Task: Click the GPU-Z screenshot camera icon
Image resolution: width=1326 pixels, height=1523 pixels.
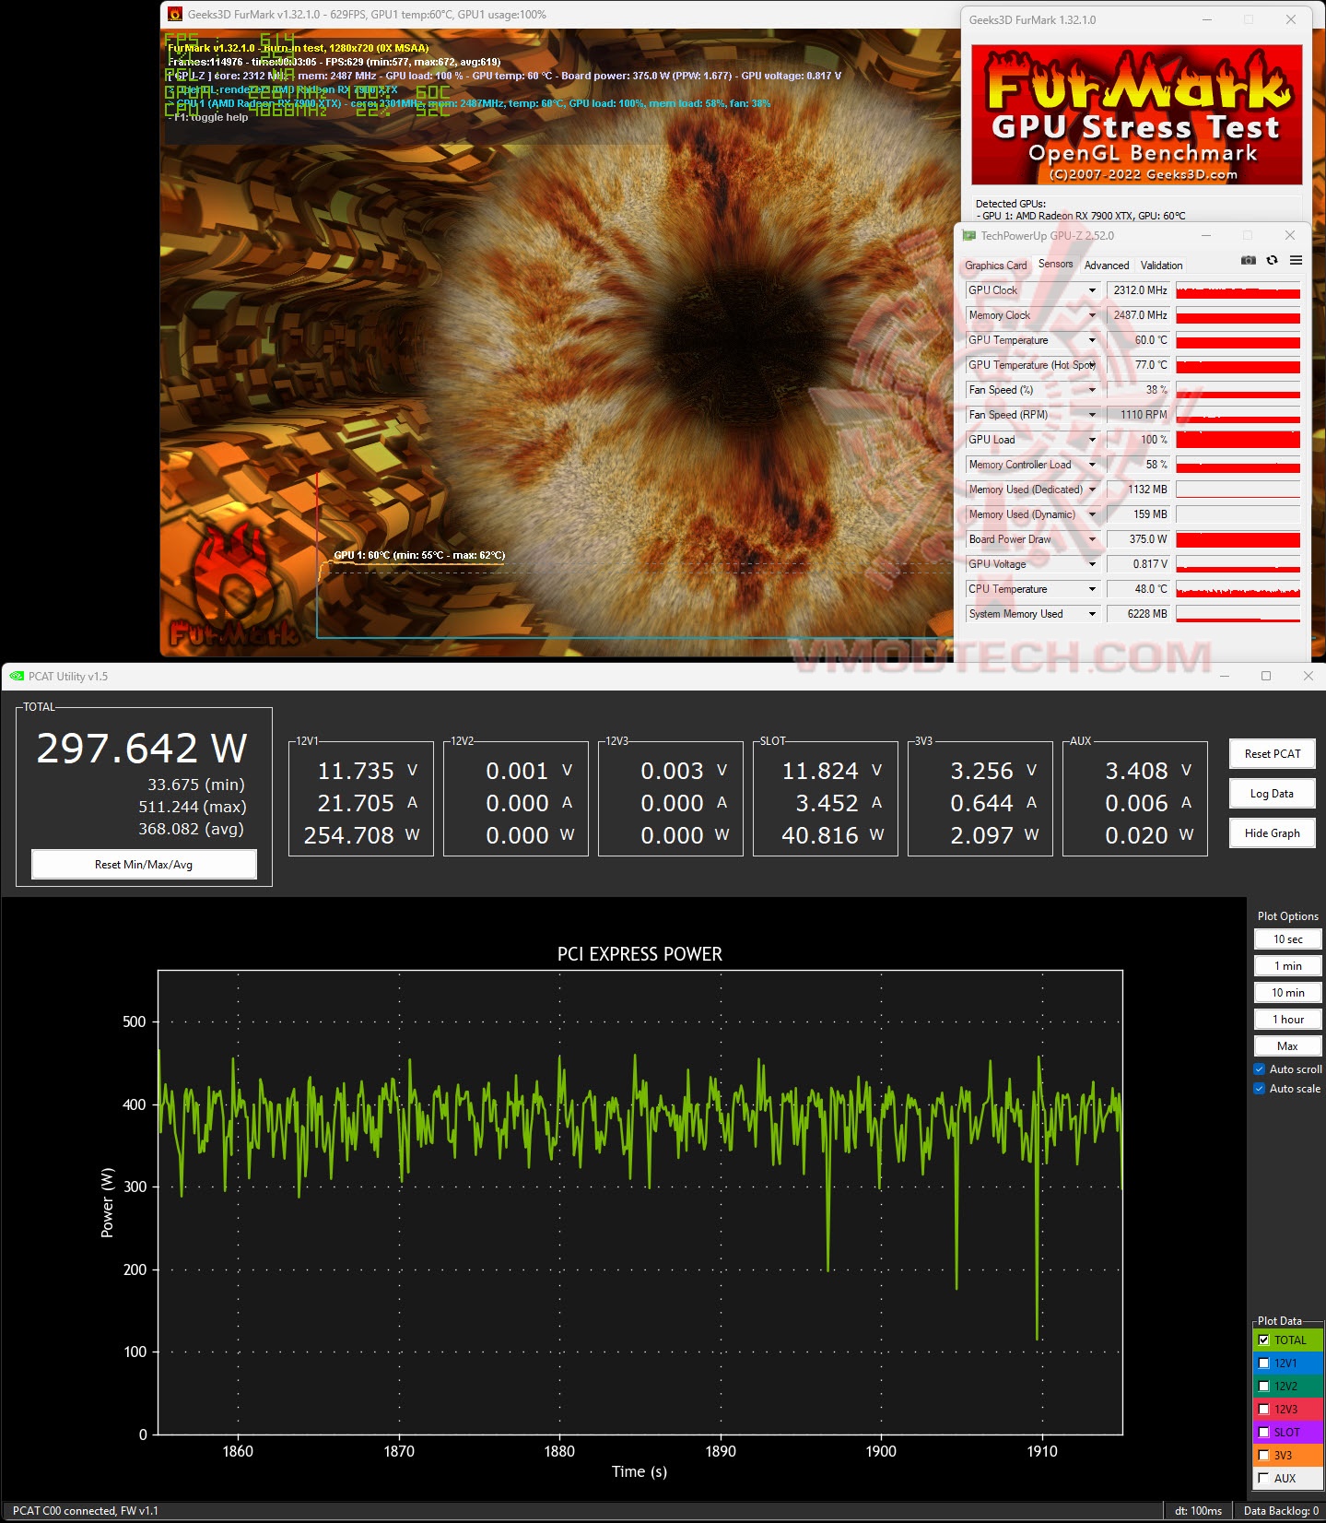Action: pos(1249,261)
